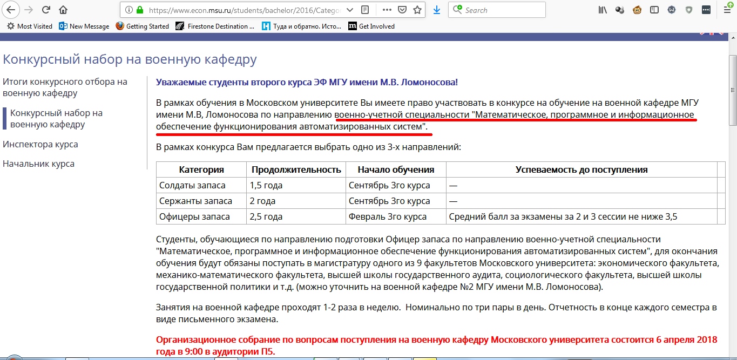Reload the current page
This screenshot has height=360, width=737.
coord(46,10)
